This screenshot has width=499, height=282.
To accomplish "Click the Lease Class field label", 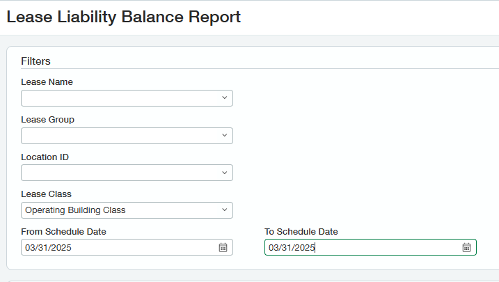I will coord(46,194).
